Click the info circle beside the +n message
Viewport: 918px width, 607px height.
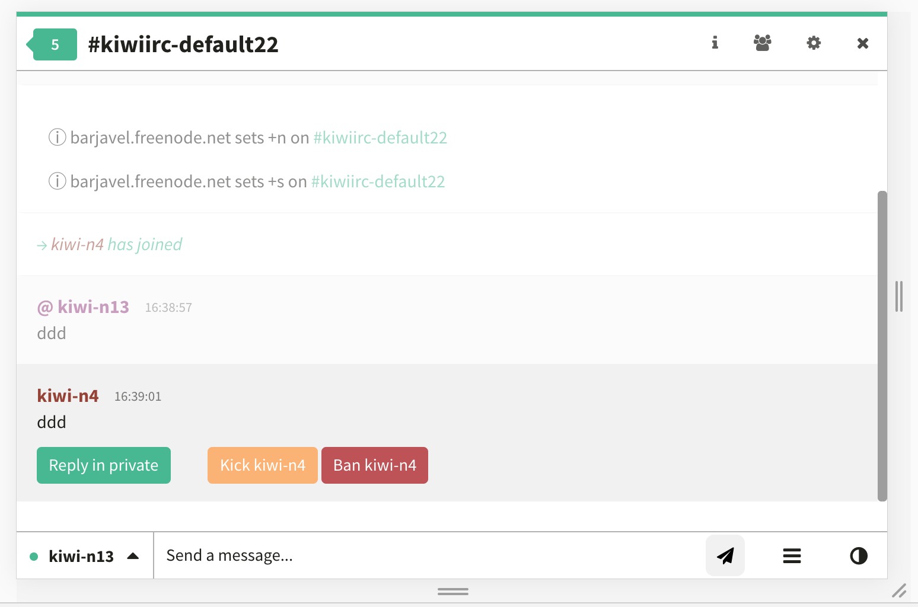click(57, 138)
